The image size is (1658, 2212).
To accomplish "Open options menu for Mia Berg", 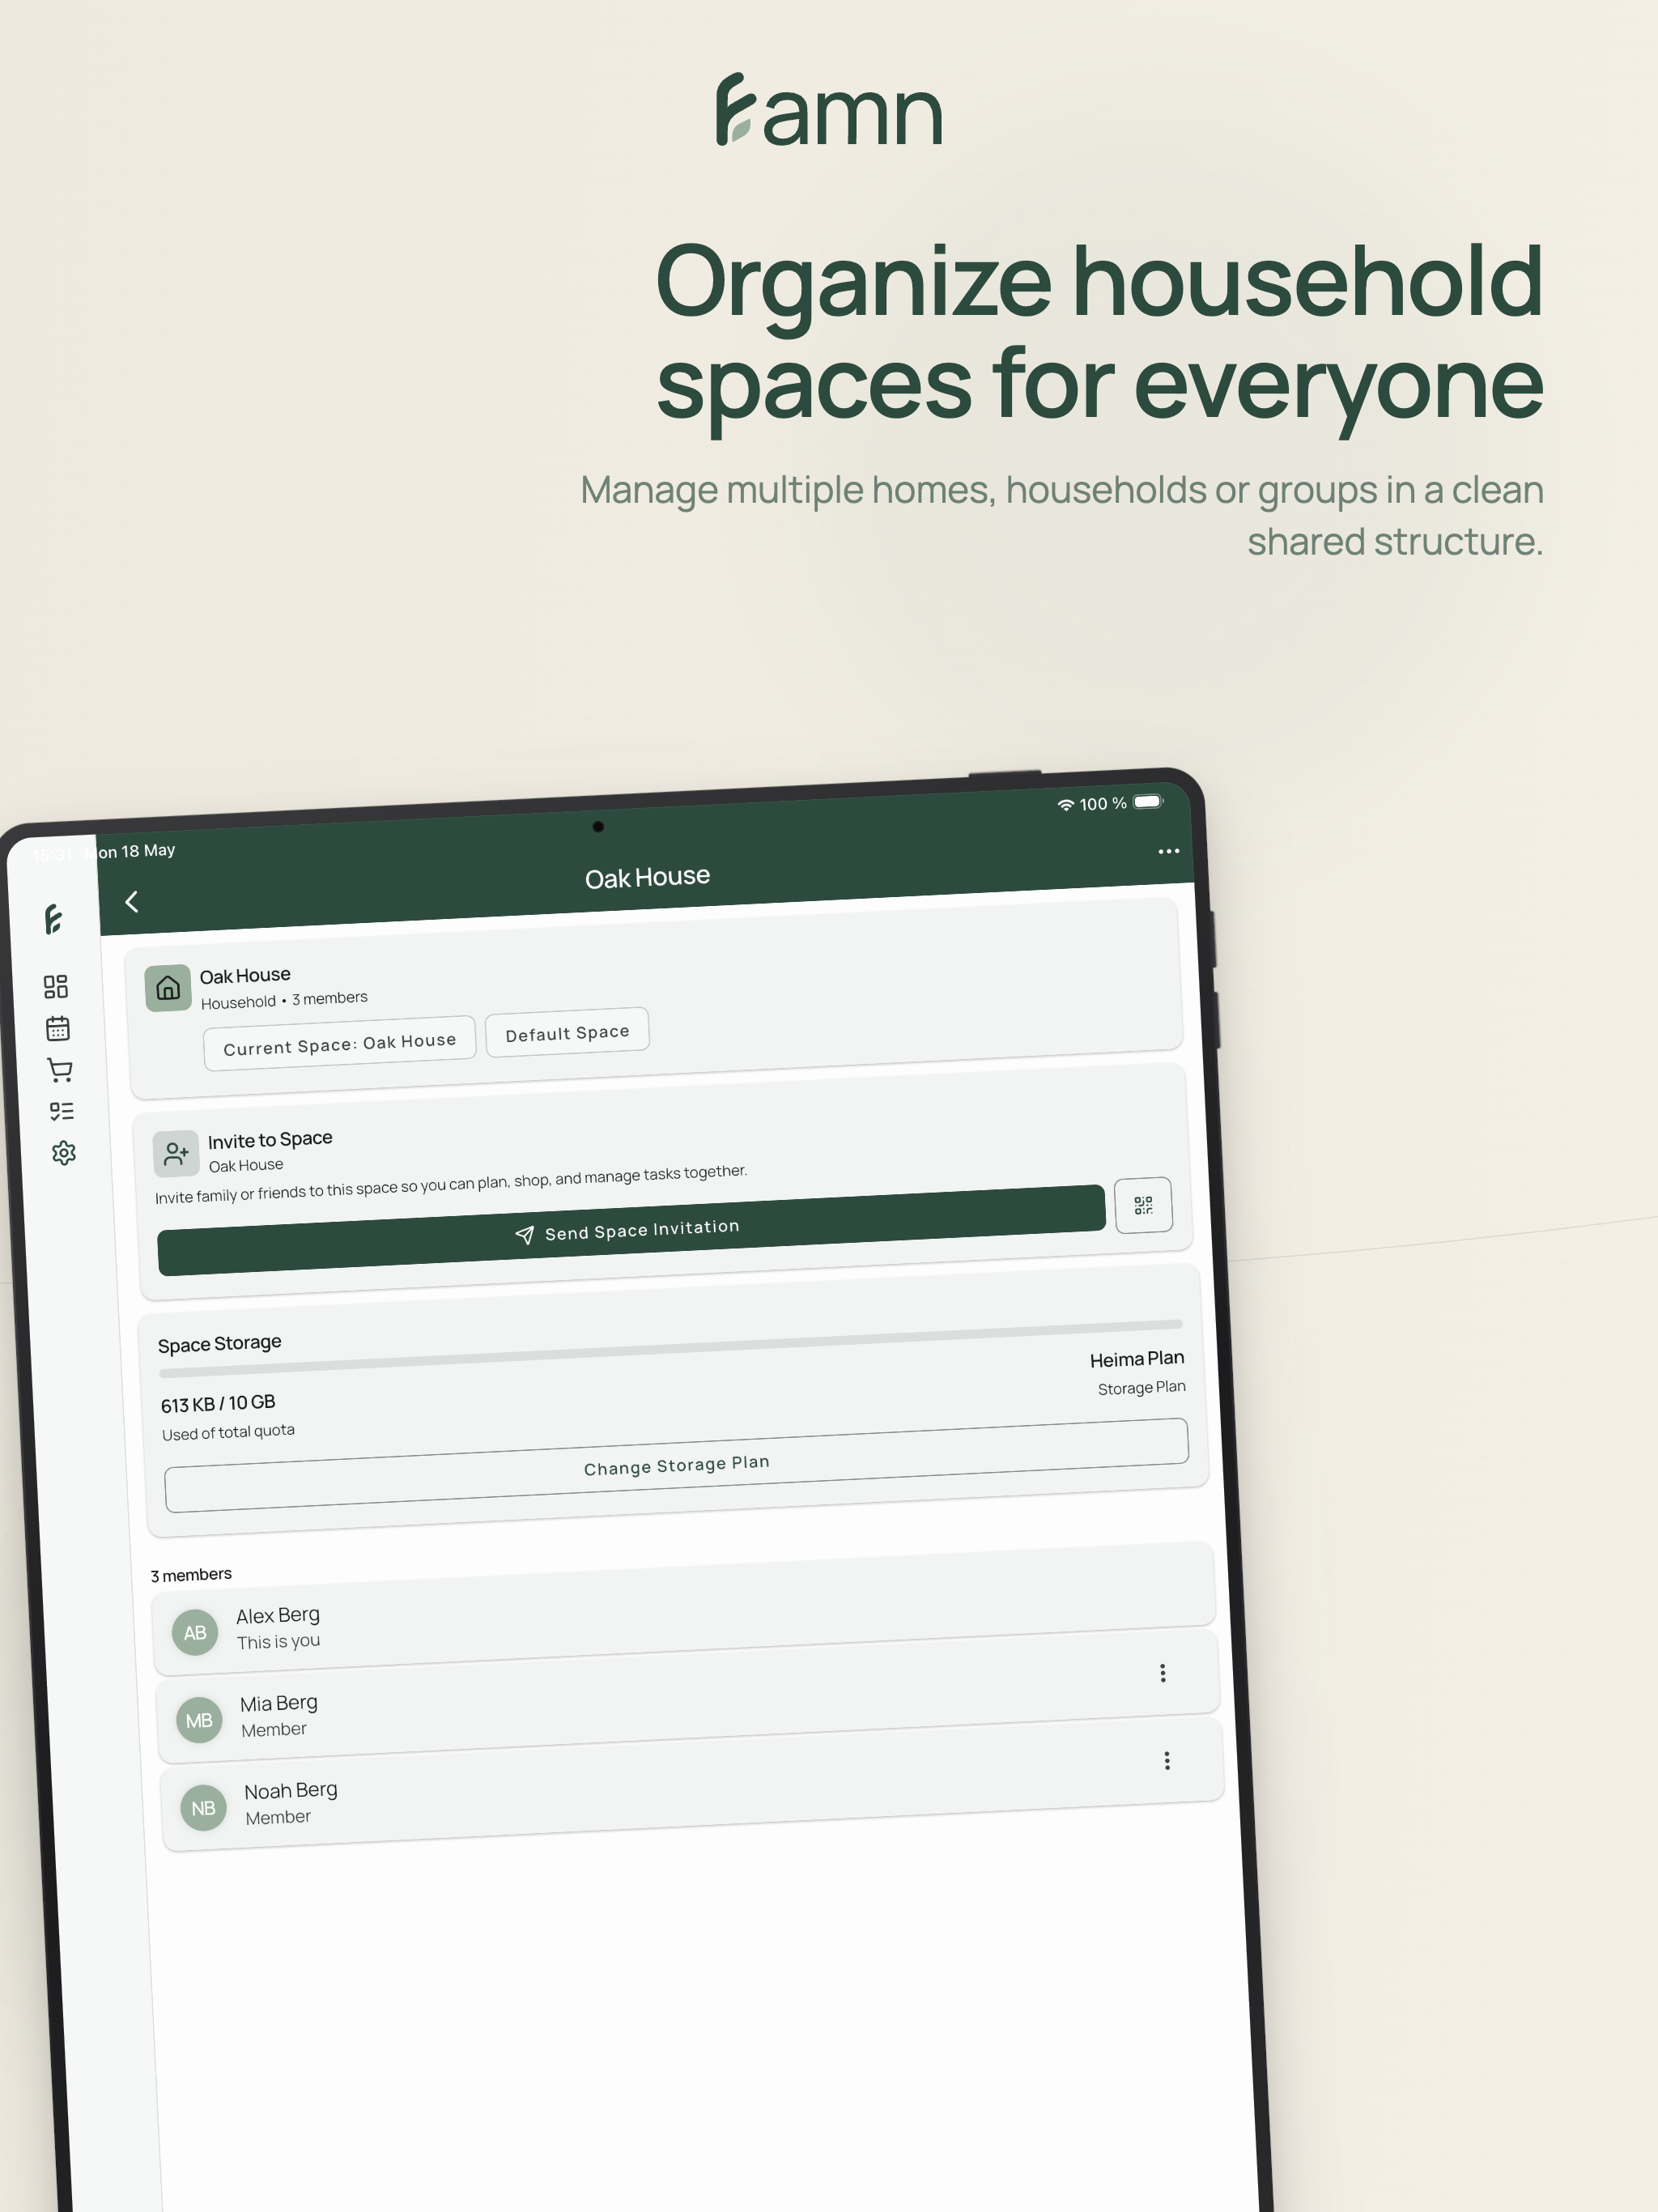I will [x=1162, y=1673].
